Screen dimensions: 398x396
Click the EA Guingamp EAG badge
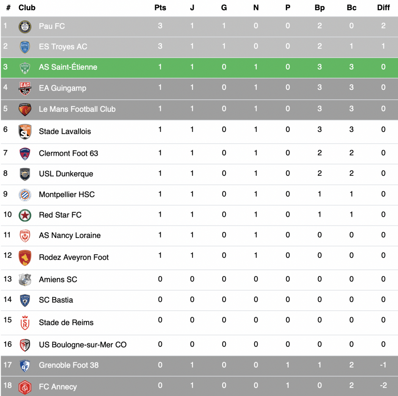(x=25, y=89)
